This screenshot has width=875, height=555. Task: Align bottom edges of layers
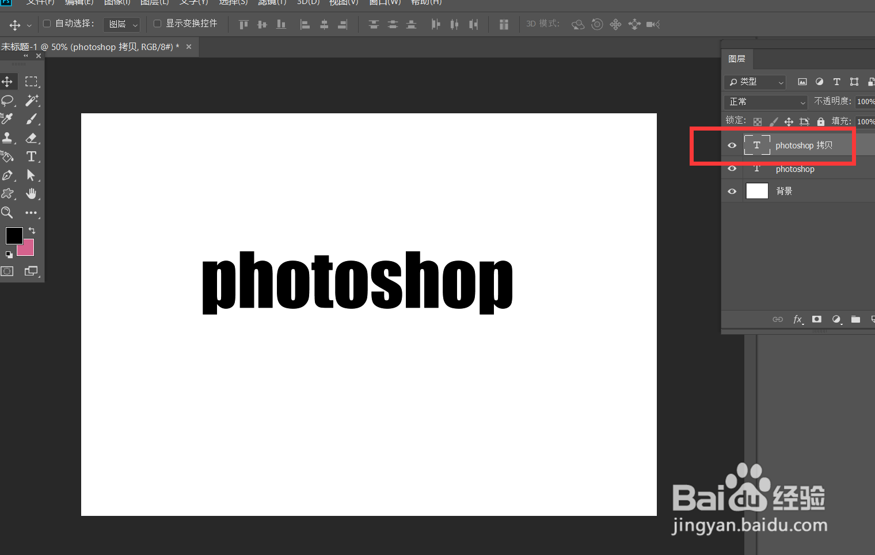click(x=281, y=24)
